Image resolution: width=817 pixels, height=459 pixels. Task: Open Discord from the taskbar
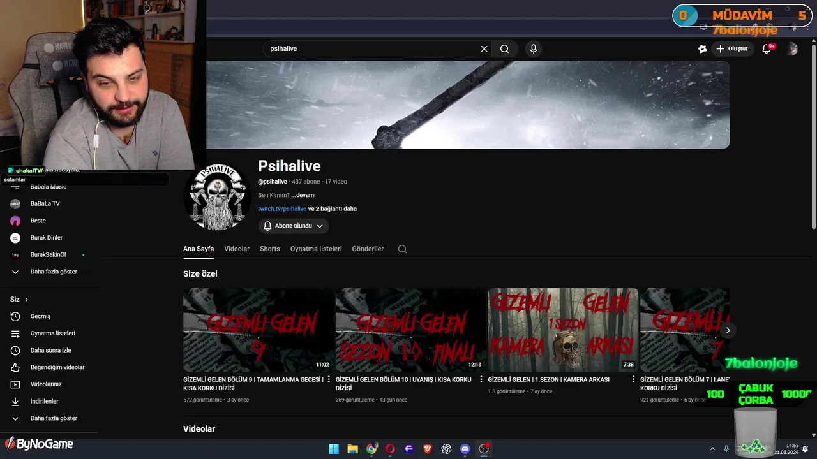click(465, 449)
